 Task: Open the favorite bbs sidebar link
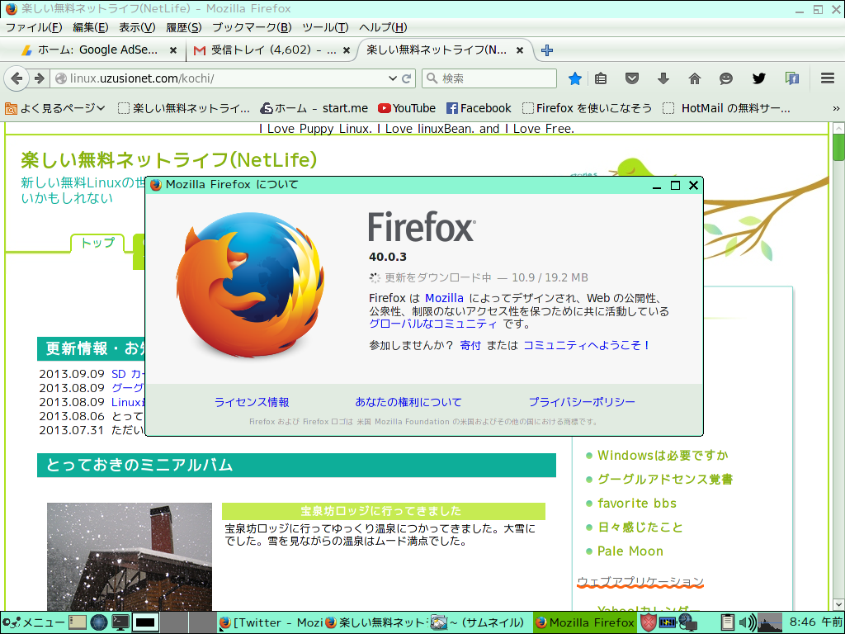637,504
